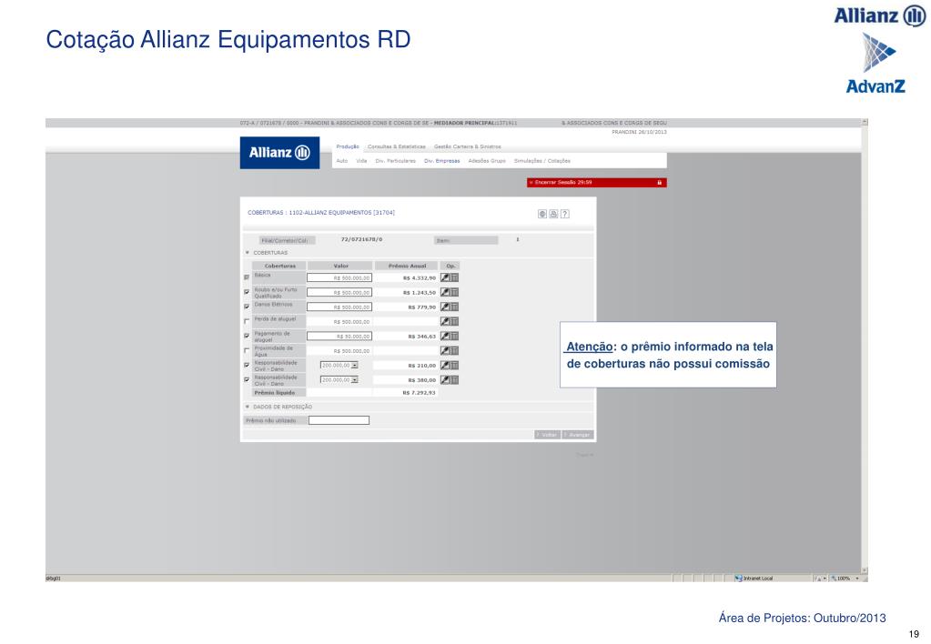Toggle checkbox of the R$ 210,00 Responsabilidade Civil row
The image size is (931, 644).
coord(247,365)
